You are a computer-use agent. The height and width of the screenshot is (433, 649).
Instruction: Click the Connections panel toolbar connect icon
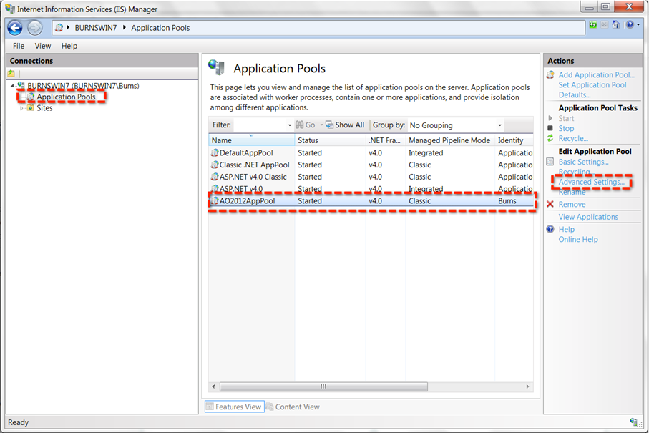(x=11, y=74)
